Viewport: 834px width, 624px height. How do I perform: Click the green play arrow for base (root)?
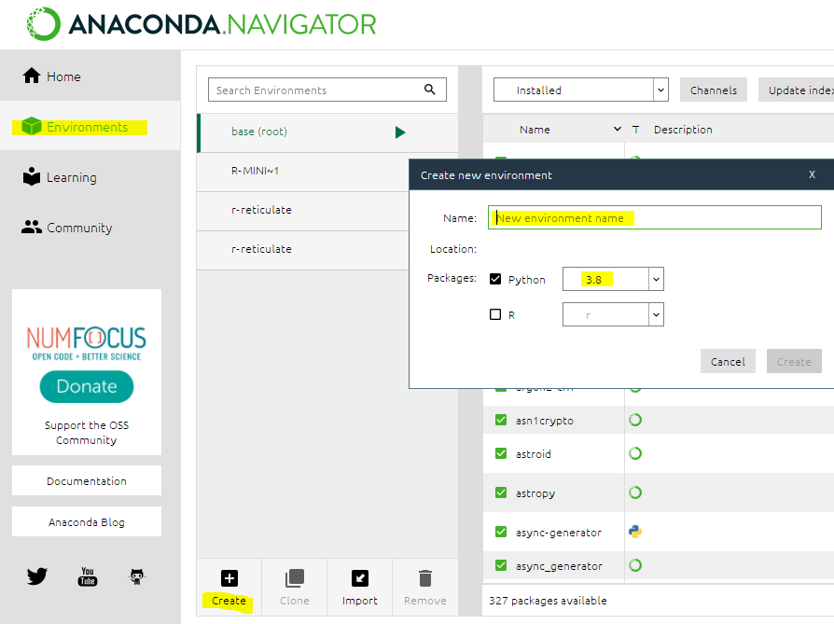pos(400,132)
